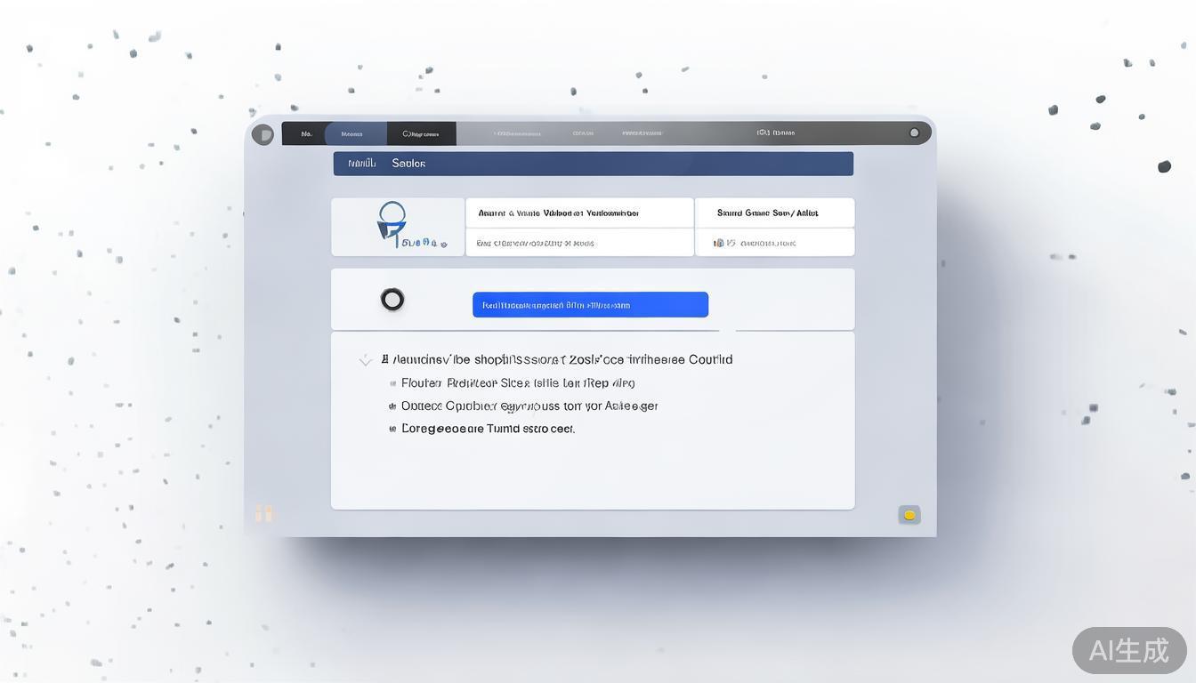The height and width of the screenshot is (683, 1196).
Task: Click the bold title in the middle card
Action: [558, 213]
